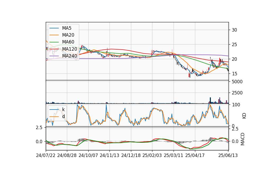254x183 pixels.
Task: Click the price axis value 15
Action: [234, 74]
